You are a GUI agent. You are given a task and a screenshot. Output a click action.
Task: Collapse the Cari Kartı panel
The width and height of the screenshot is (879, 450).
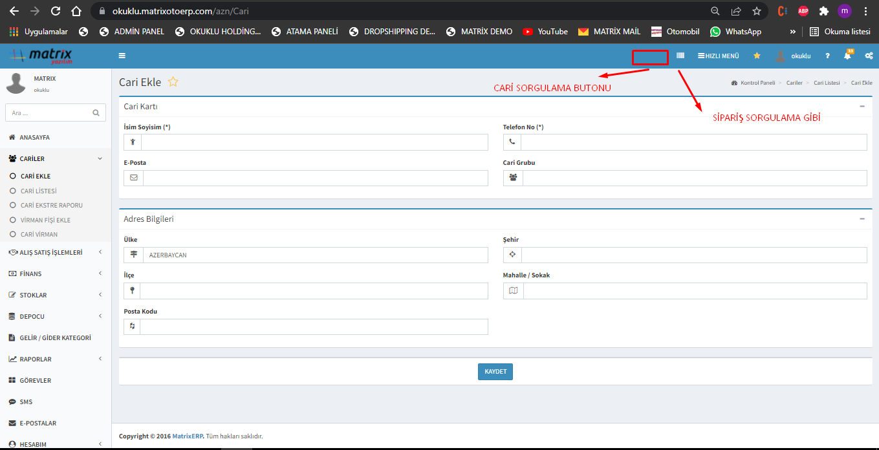tap(862, 106)
